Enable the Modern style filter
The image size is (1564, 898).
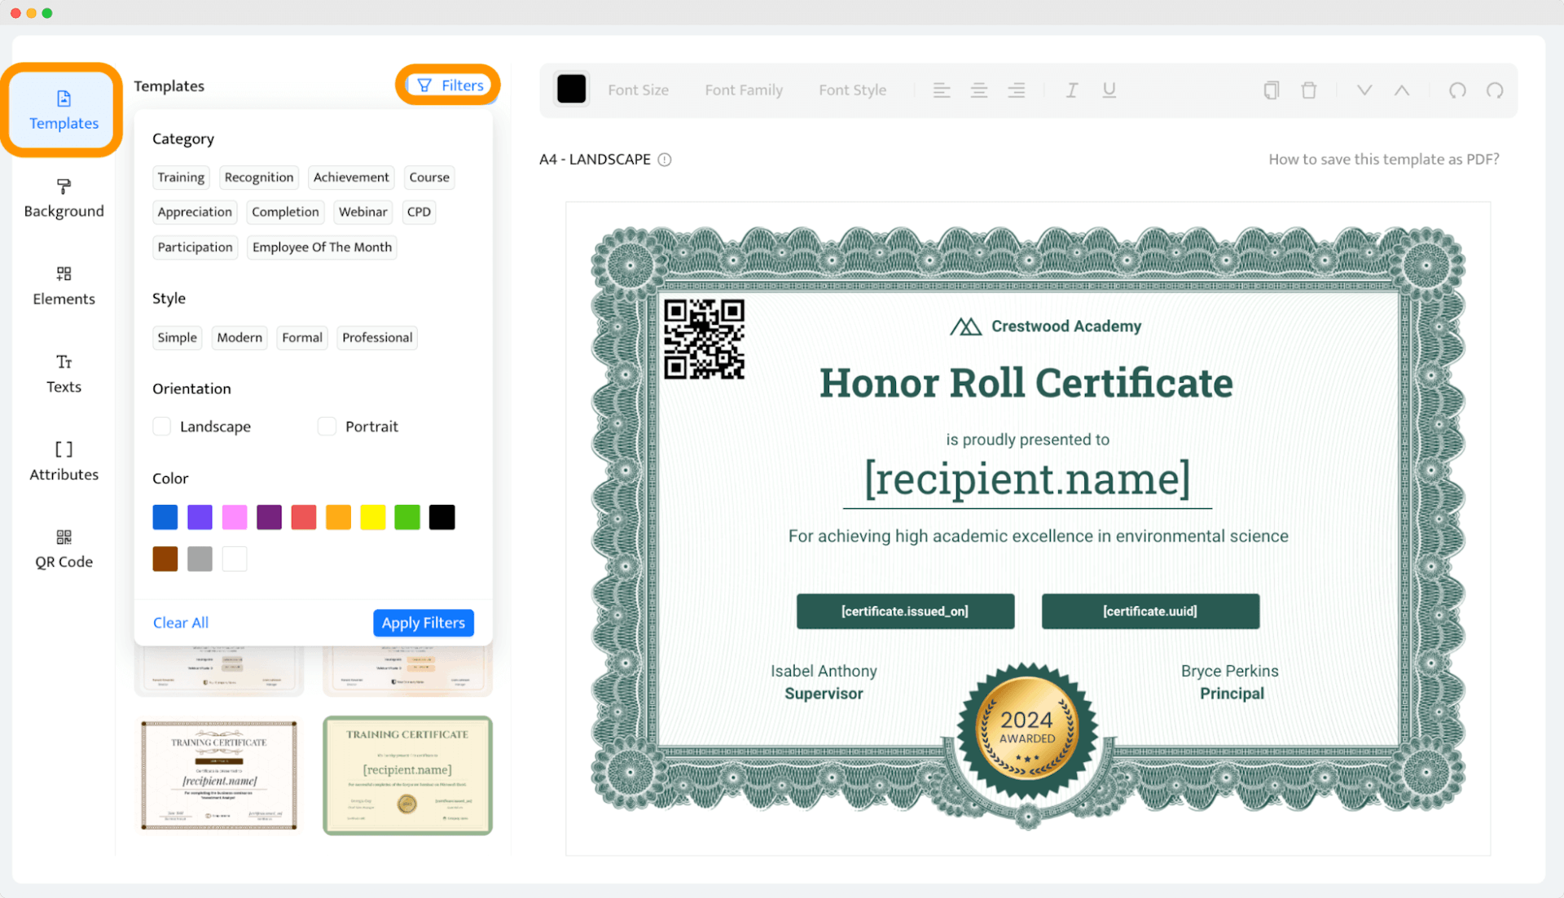(239, 336)
